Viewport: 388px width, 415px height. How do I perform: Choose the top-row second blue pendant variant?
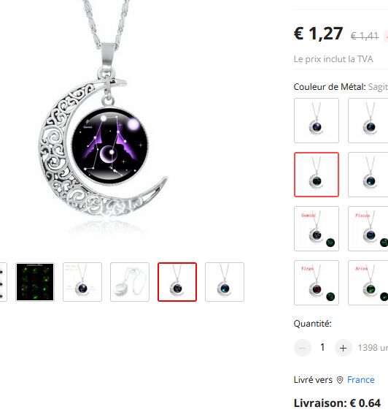coord(368,121)
